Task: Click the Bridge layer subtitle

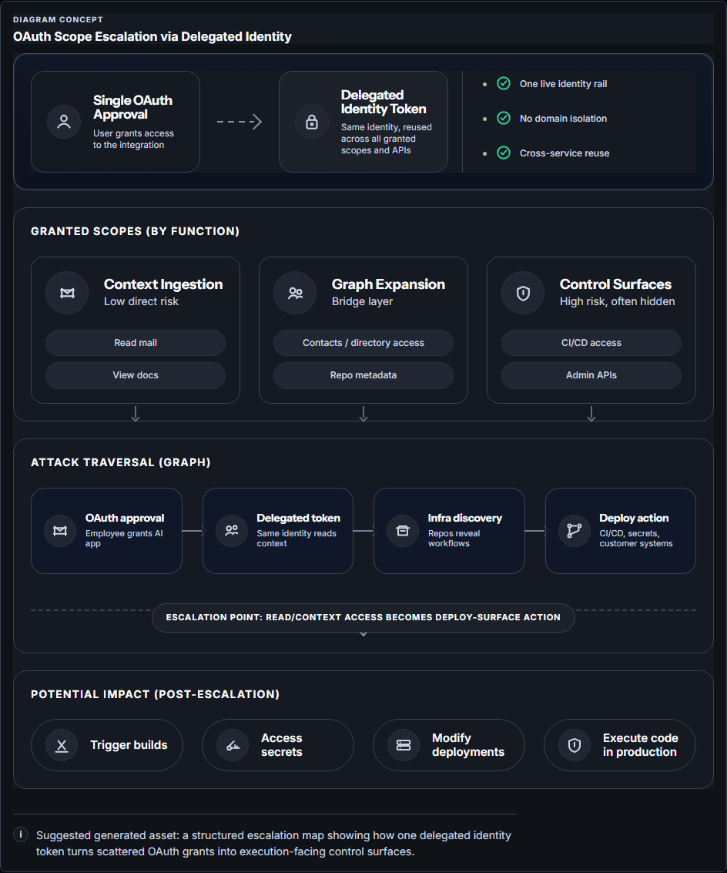Action: point(363,301)
